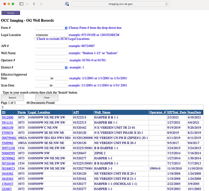The width and height of the screenshot is (209, 191).
Task: Open the Form # dropdown
Action: click(x=52, y=28)
